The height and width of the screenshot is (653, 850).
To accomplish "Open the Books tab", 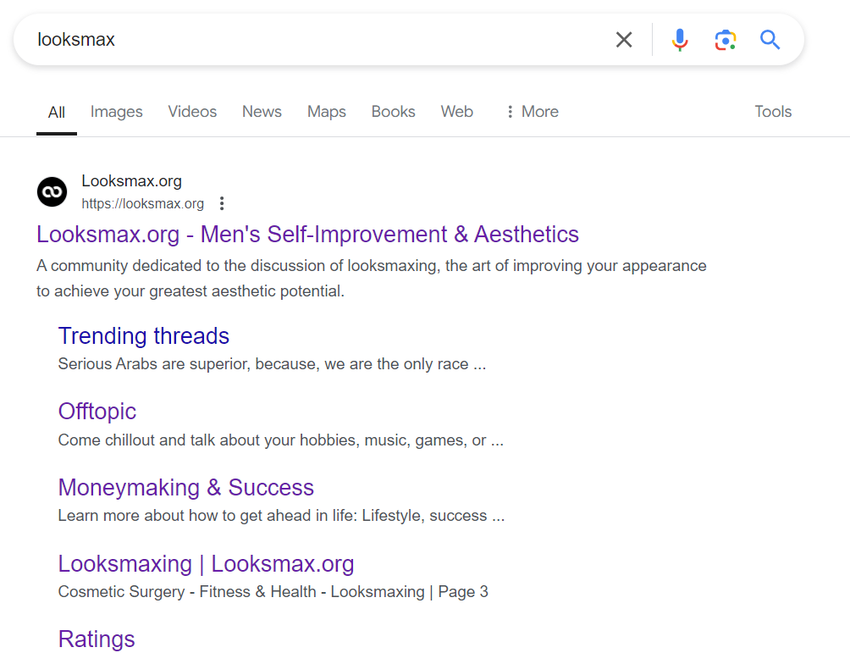I will (x=393, y=112).
